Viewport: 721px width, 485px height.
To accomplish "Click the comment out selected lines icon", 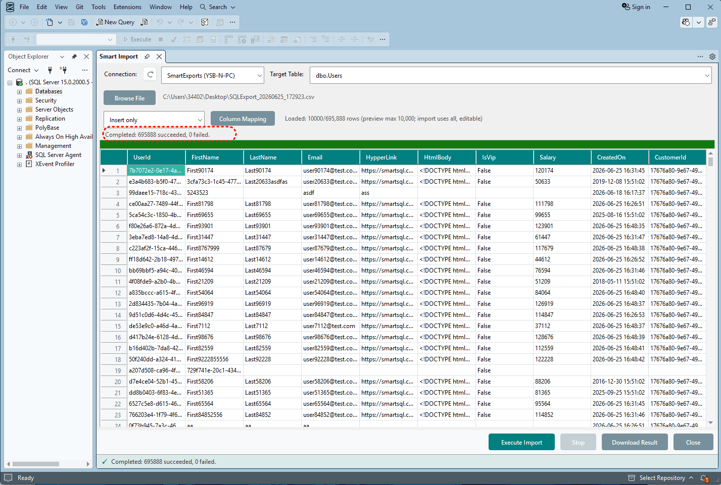I will (x=313, y=39).
